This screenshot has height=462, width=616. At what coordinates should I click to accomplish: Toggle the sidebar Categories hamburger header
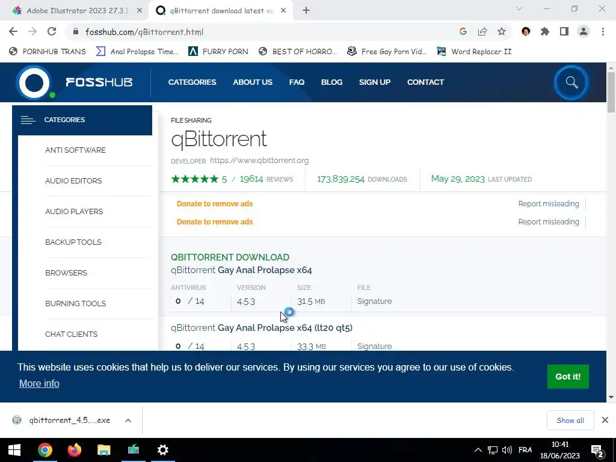pyautogui.click(x=82, y=120)
